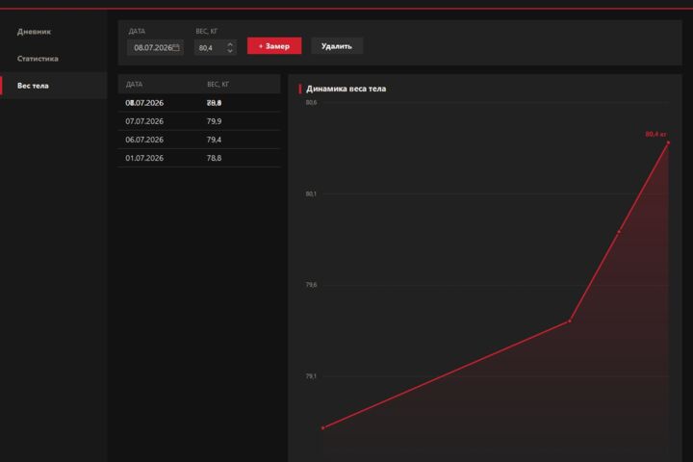Increase weight with the up stepper arrow

[x=230, y=44]
